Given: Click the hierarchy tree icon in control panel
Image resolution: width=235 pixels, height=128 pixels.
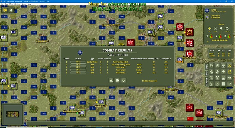Looking at the screenshot, I should click(211, 78).
